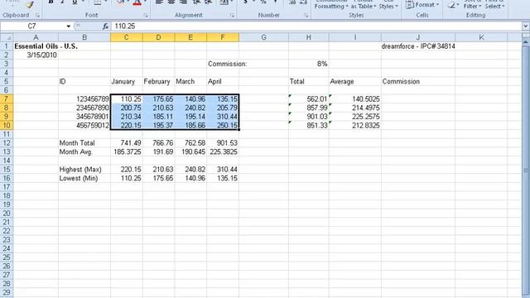Open the Name Box dropdown arrow
This screenshot has width=530, height=298.
(x=68, y=26)
